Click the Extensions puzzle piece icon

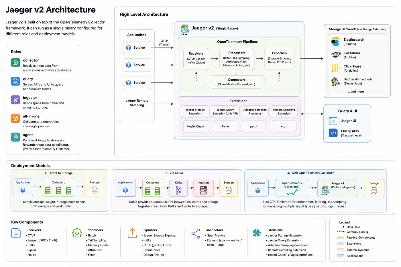click(x=257, y=233)
